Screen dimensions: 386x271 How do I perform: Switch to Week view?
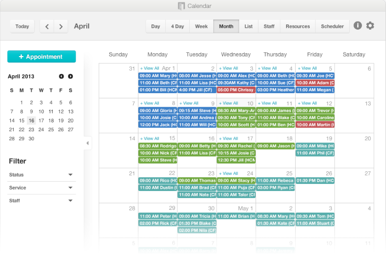click(x=201, y=26)
